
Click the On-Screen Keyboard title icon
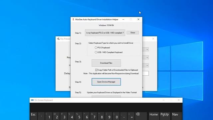coord(32,100)
